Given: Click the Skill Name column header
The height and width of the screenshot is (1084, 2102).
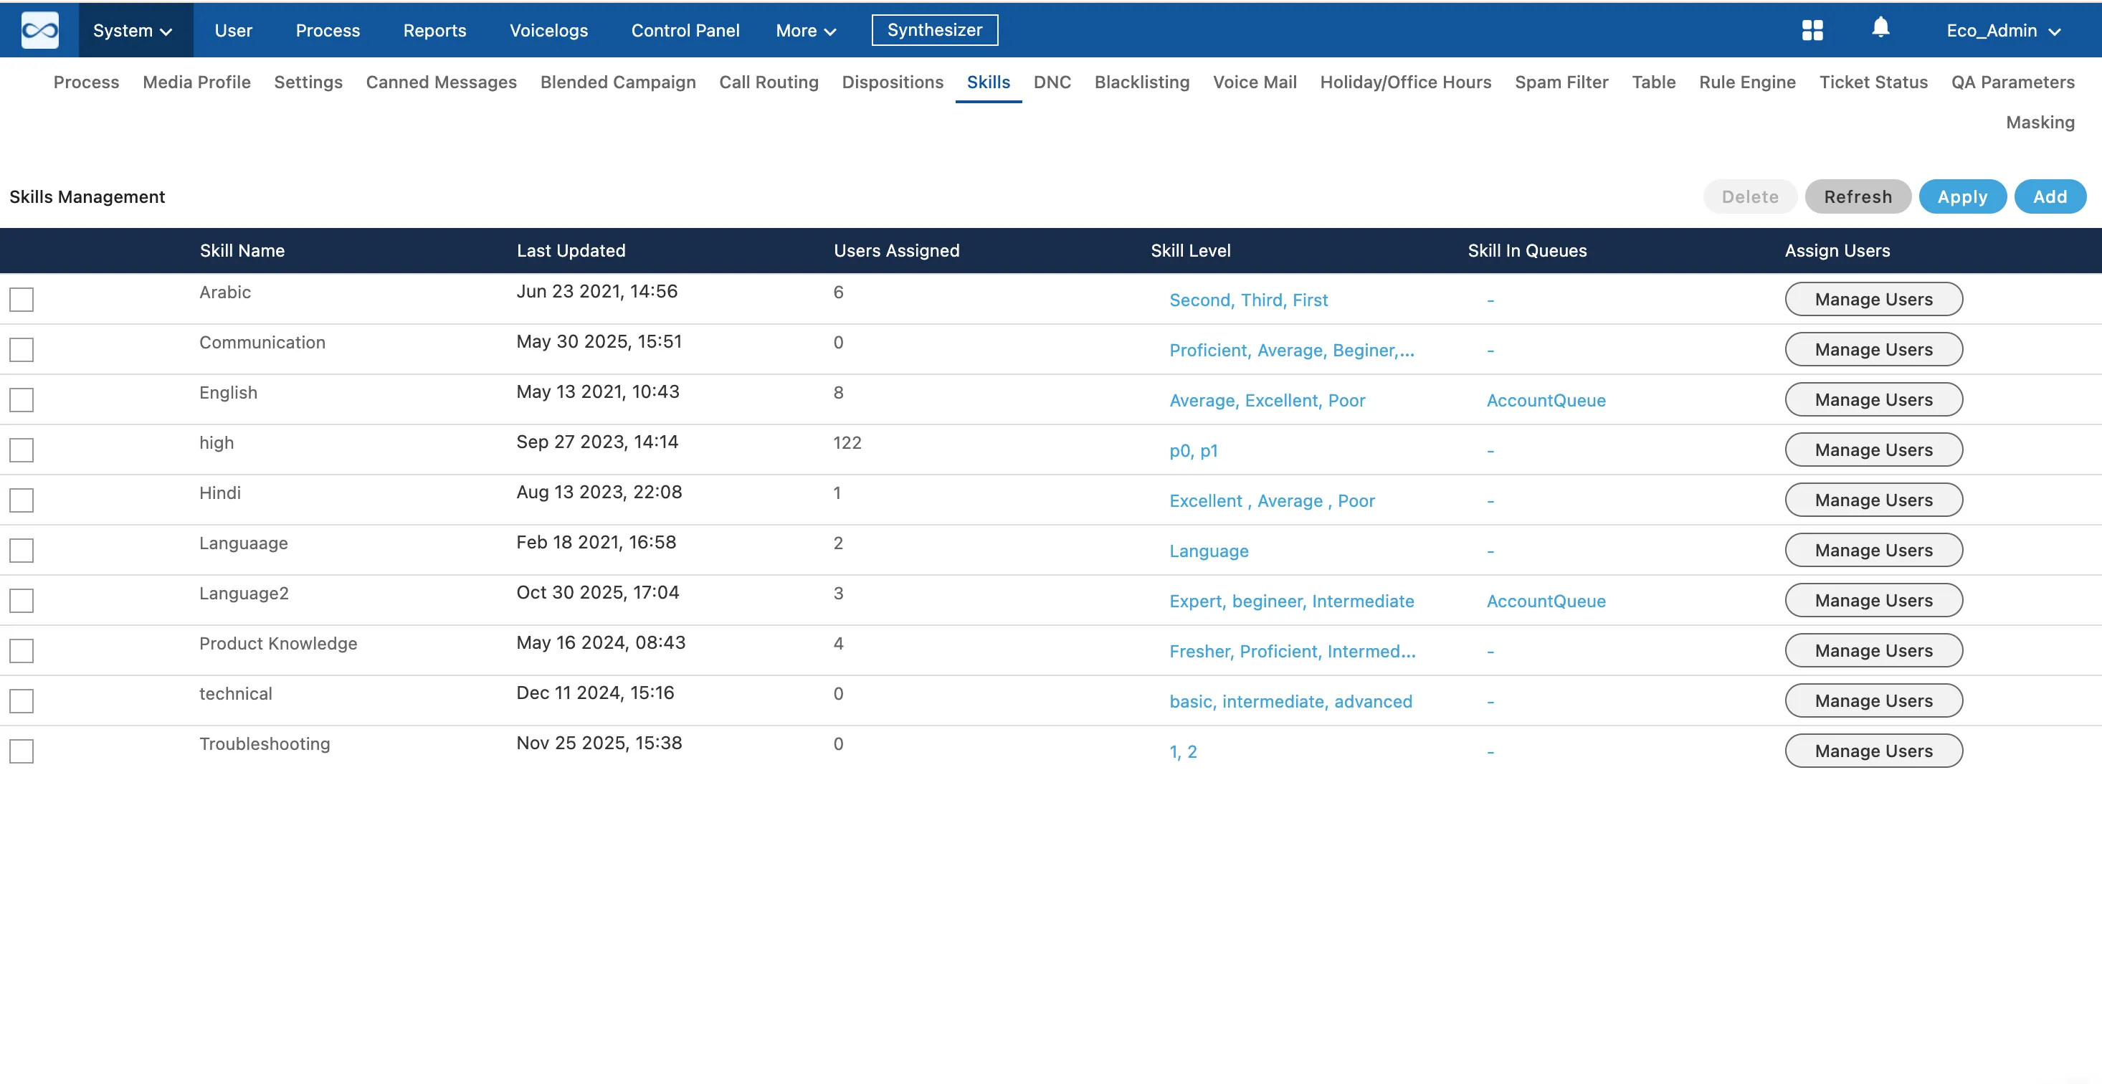Looking at the screenshot, I should (242, 251).
